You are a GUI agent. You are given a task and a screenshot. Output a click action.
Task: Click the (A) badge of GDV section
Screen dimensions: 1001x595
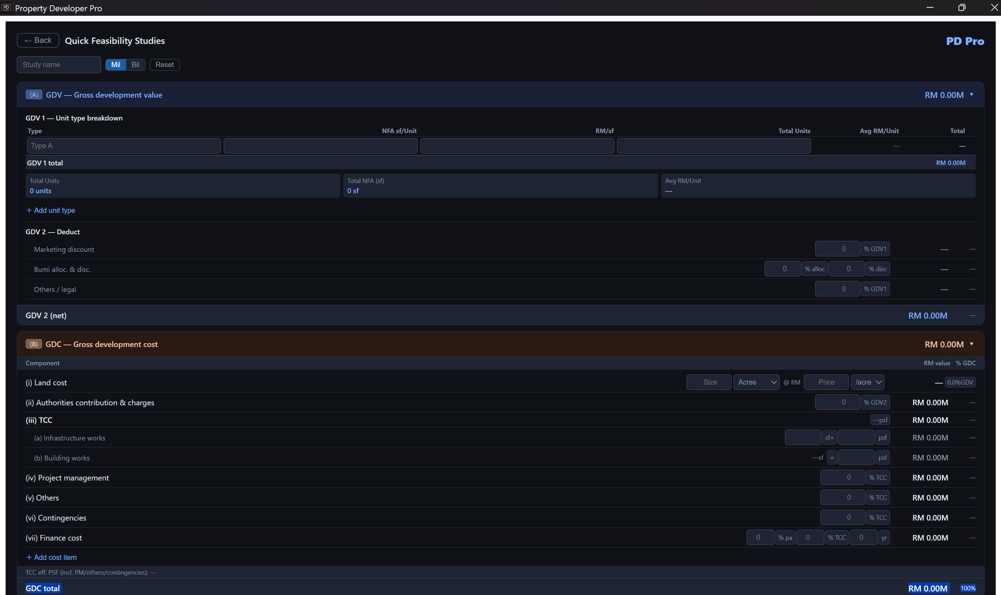coord(34,95)
